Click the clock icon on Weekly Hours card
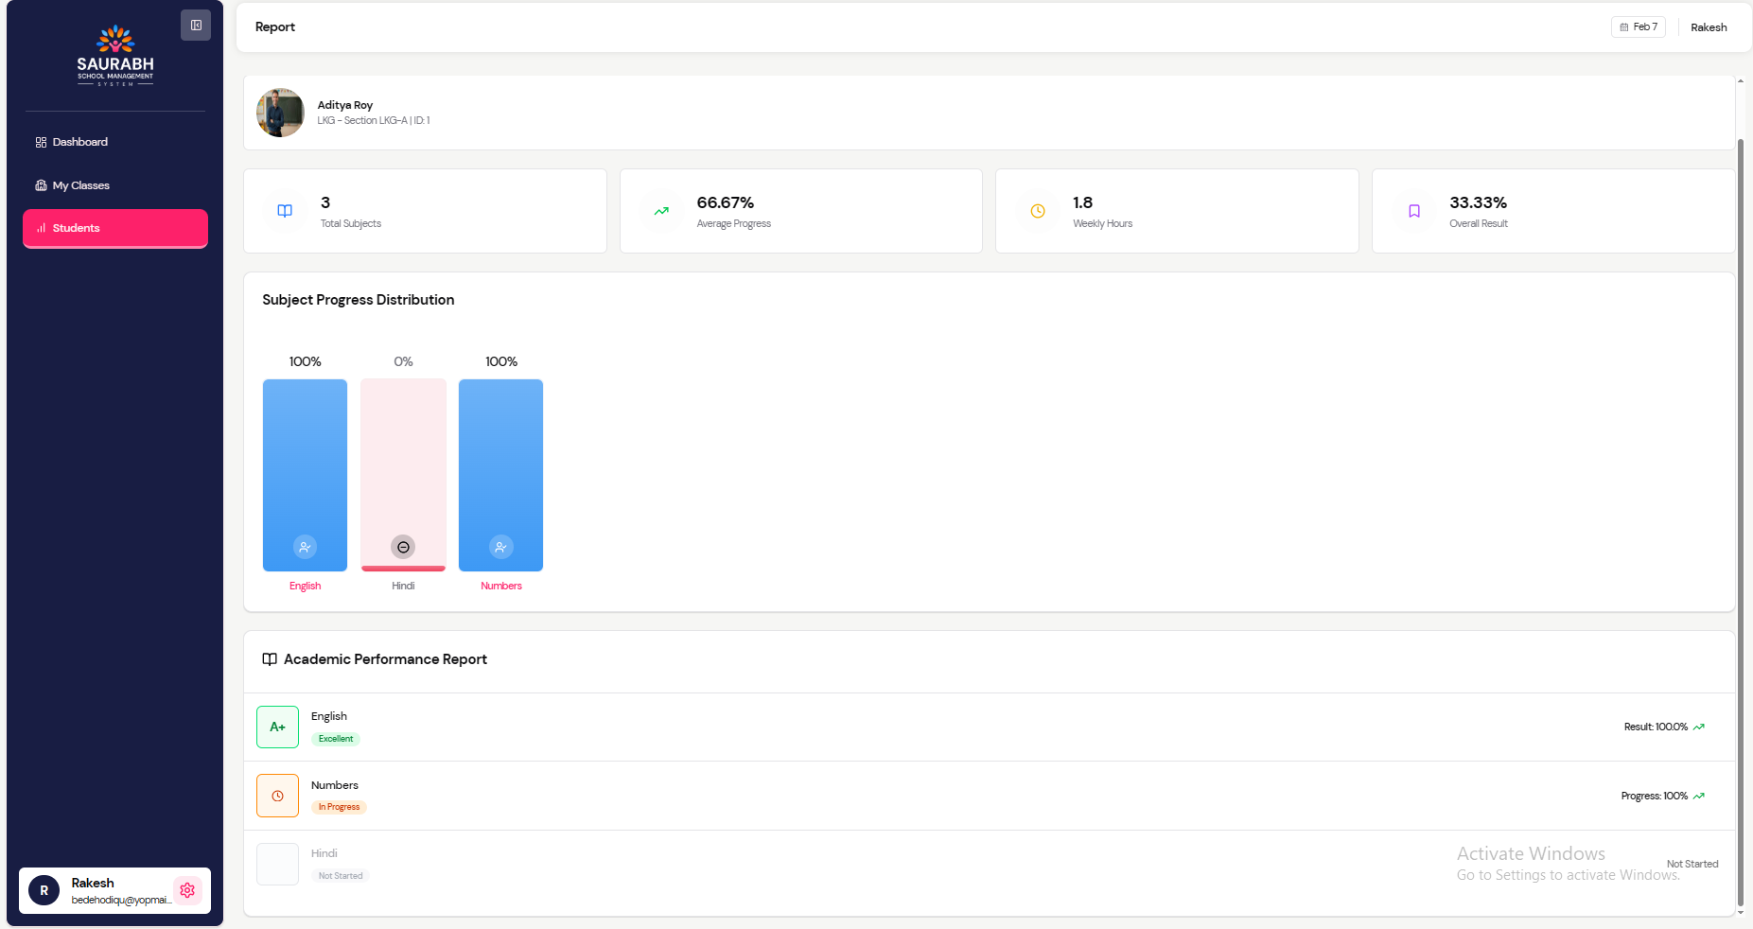 pos(1038,211)
